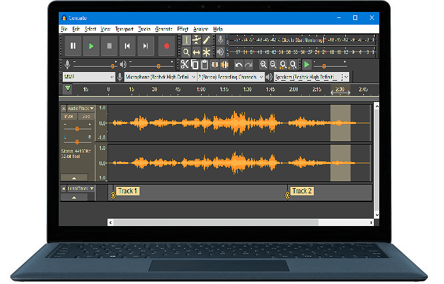Select the Draw pencil tool
This screenshot has height=284, width=444.
pos(207,40)
